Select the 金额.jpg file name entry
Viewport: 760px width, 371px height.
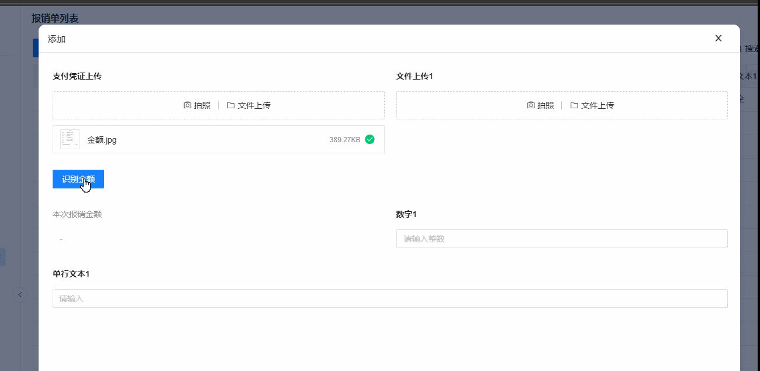point(101,139)
